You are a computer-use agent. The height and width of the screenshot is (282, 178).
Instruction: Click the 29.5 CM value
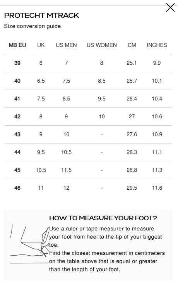[x=132, y=188]
